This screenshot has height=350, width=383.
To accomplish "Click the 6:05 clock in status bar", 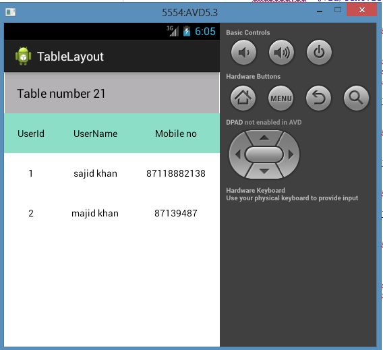I will pyautogui.click(x=205, y=31).
